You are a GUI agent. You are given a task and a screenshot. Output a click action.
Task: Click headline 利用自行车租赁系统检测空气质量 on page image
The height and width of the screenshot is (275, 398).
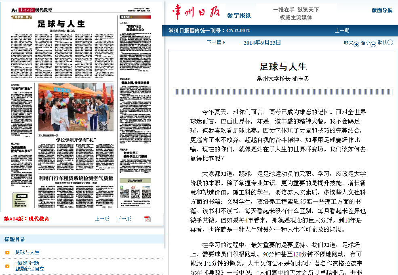[x=76, y=178]
